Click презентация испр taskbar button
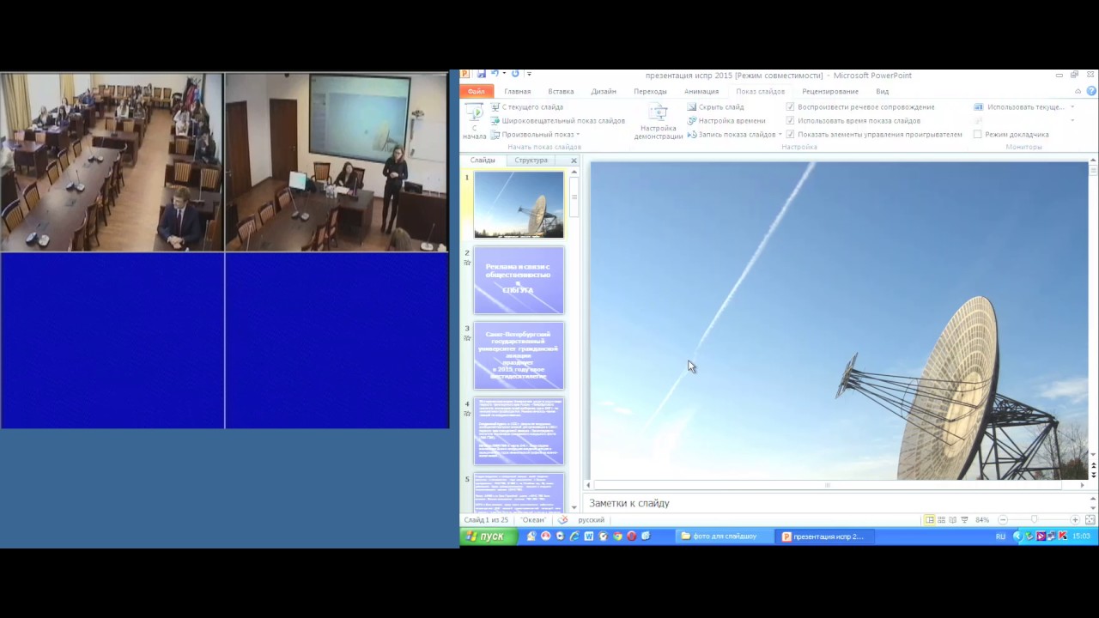 (x=825, y=536)
